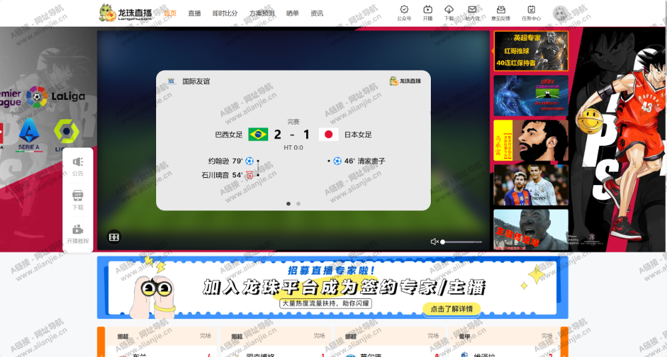667x357 pixels.
Task: Show next matches with right orange arrow
Action: click(x=564, y=342)
